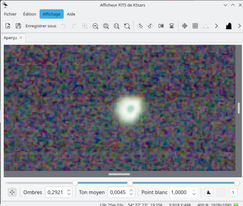
Task: Toggle the crosshair overlay icon
Action: click(x=185, y=26)
